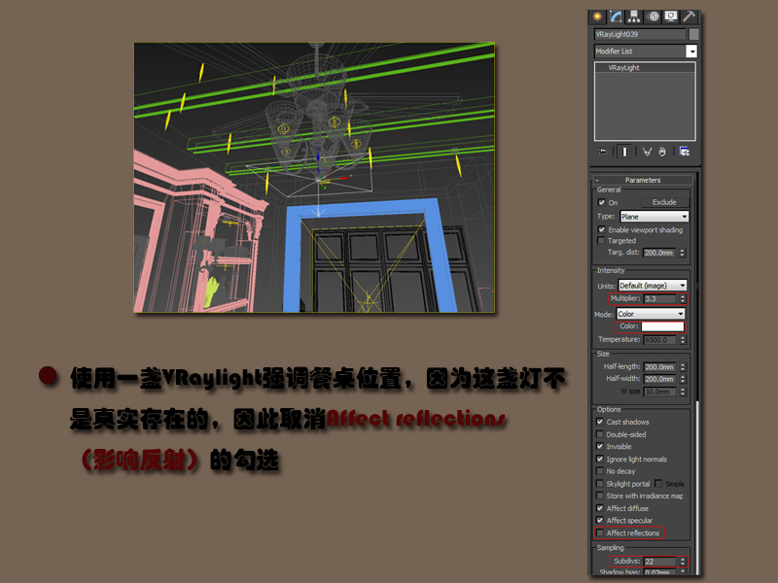Click the Half-length spinner arrows
The width and height of the screenshot is (778, 583).
click(x=683, y=367)
